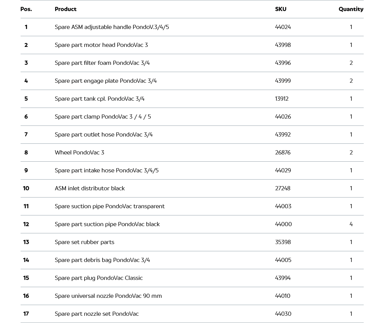
Task: Open the Wheel PondoVac 3 item
Action: point(79,153)
